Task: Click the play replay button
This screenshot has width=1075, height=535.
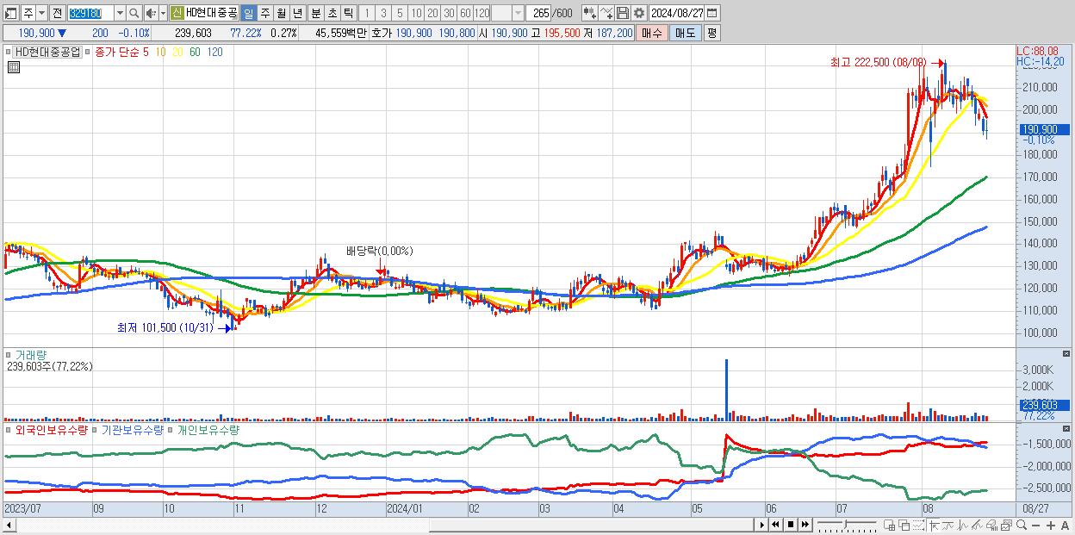Action: pyautogui.click(x=762, y=525)
